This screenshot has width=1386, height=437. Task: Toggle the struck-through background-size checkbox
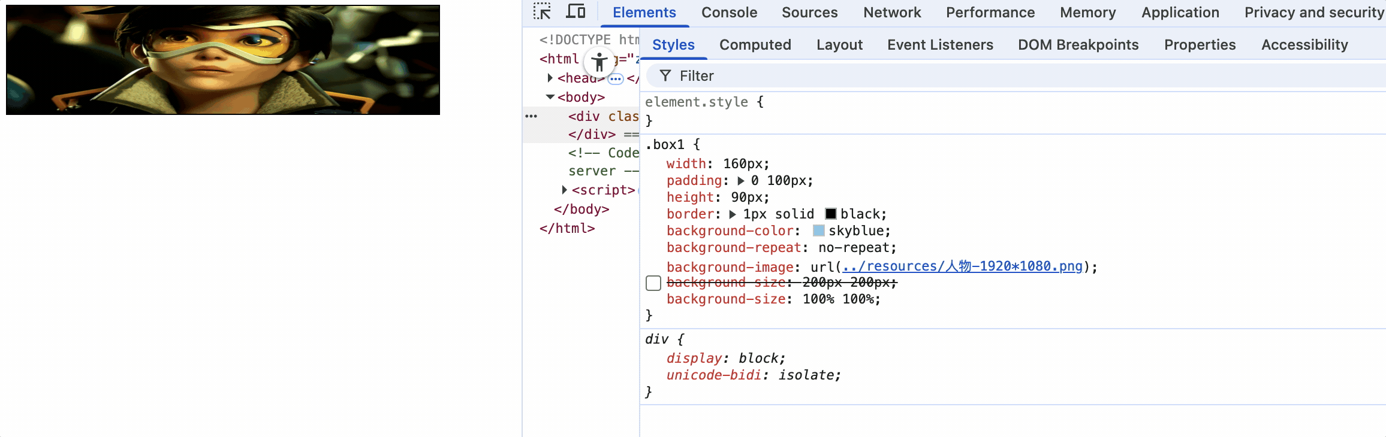pos(653,283)
